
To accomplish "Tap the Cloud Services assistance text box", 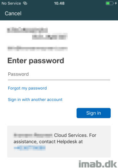I will point(59,142).
